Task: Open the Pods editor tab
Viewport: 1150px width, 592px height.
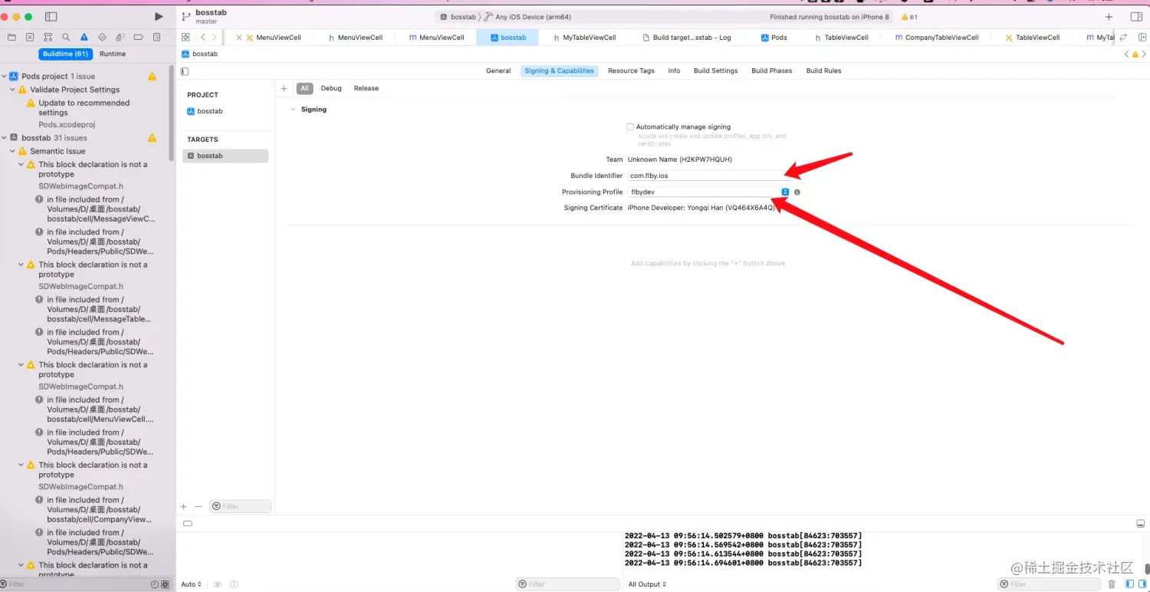Action: click(774, 38)
